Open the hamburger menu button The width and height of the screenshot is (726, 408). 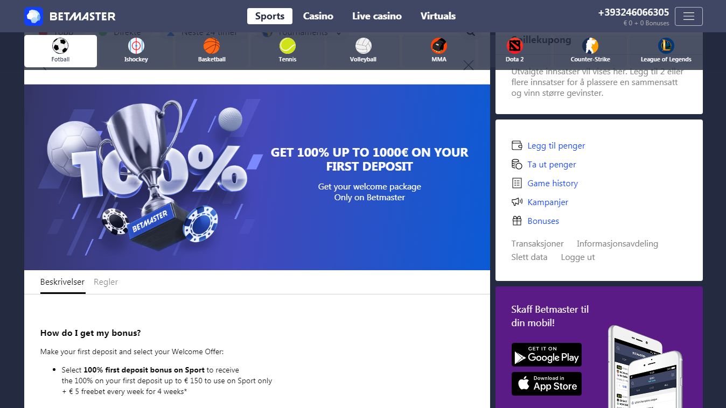688,16
